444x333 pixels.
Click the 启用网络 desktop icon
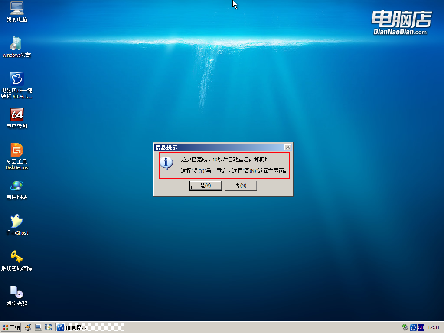pos(16,186)
